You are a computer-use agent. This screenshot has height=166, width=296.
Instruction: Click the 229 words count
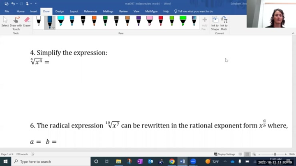(x=22, y=154)
